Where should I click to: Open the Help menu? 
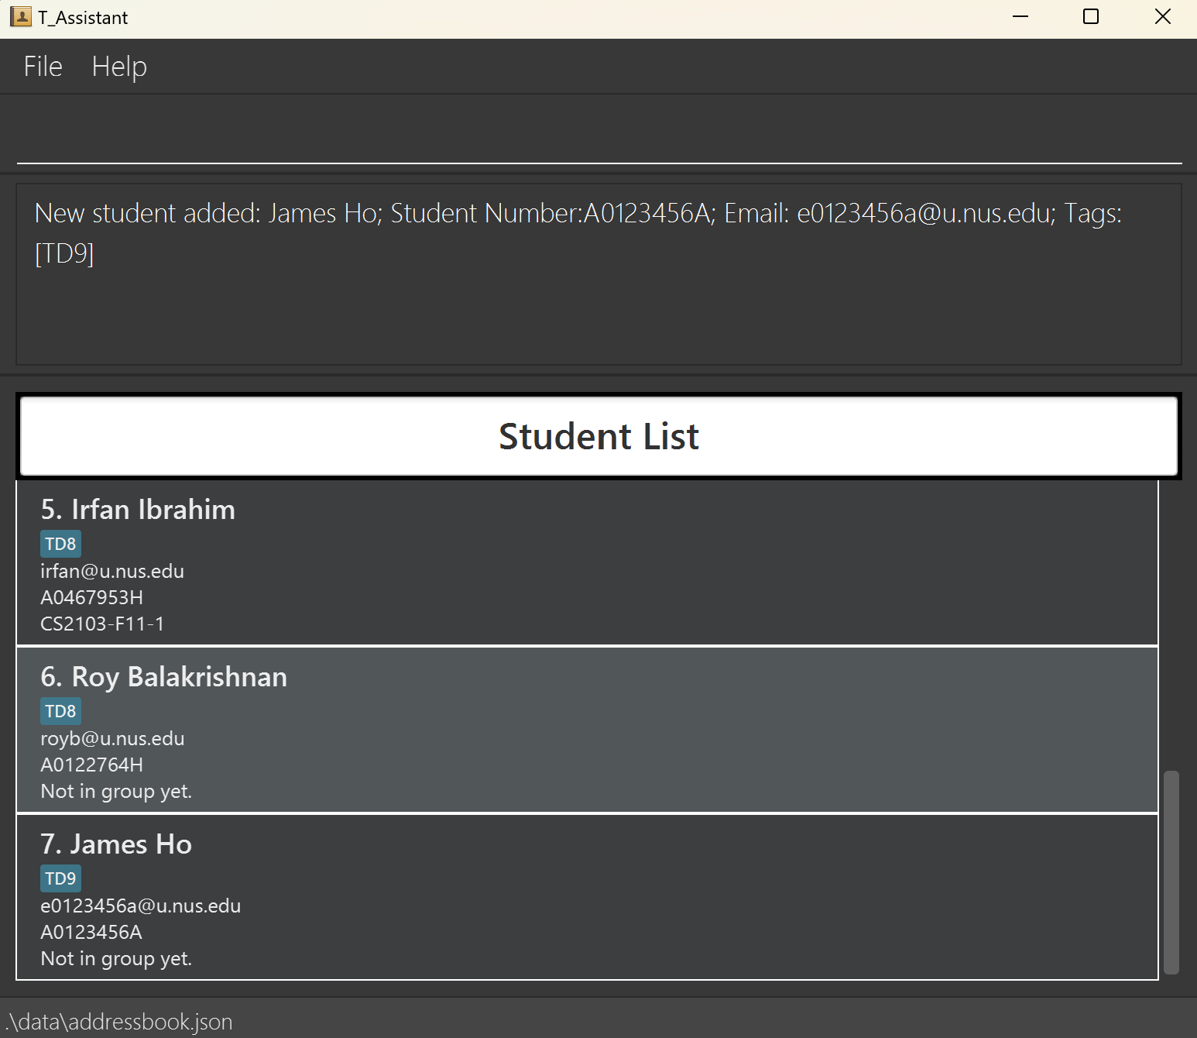click(119, 67)
